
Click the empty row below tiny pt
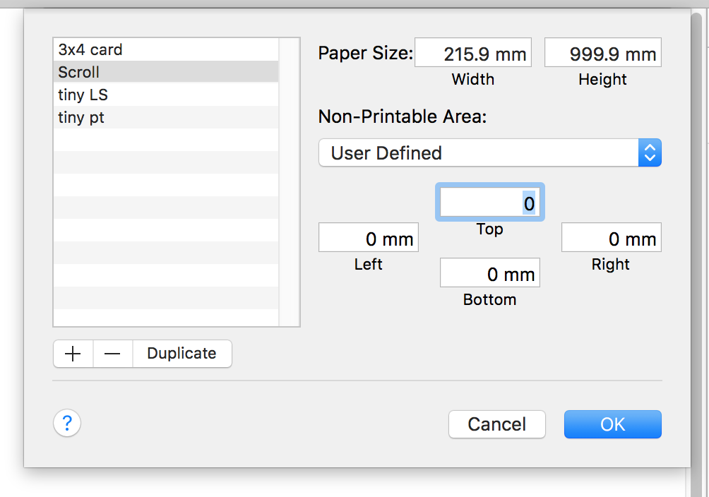[x=166, y=140]
